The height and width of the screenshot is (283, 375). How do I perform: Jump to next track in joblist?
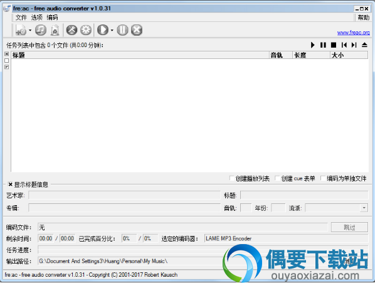(x=354, y=45)
